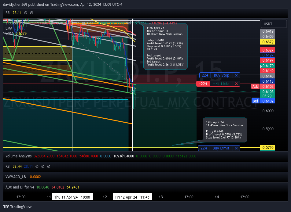The height and width of the screenshot is (212, 291).
Task: Click the VWMACD_LB value -0.0002
Action: click(35, 177)
